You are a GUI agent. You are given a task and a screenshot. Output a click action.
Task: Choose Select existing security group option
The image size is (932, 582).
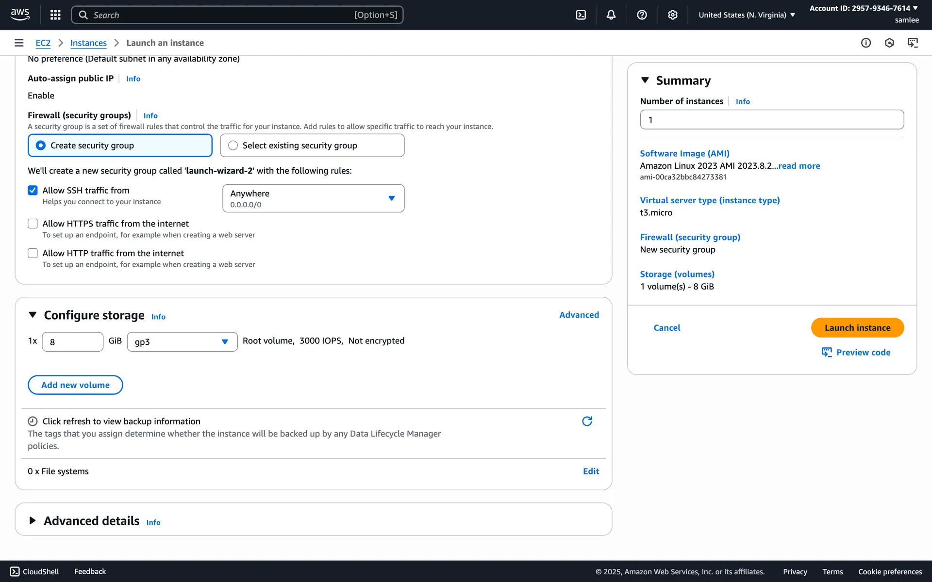point(233,145)
